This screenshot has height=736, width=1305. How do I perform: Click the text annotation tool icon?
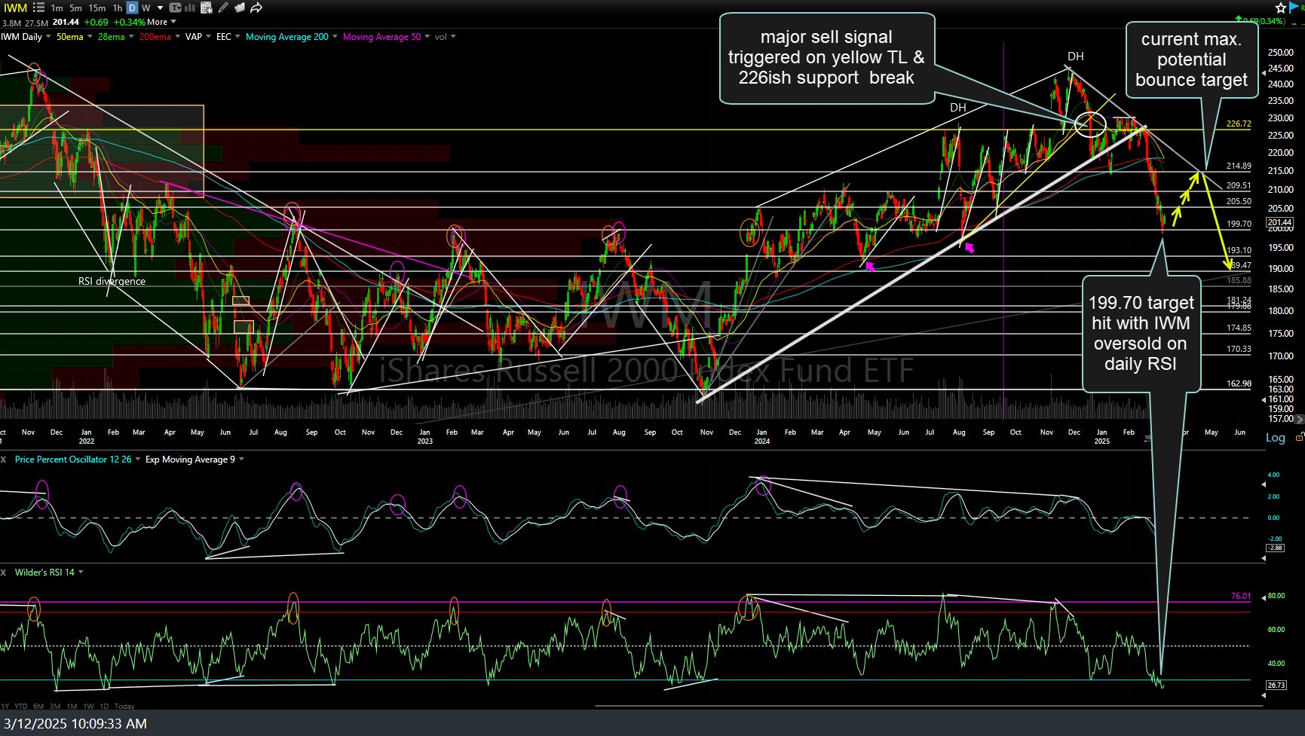pyautogui.click(x=175, y=8)
